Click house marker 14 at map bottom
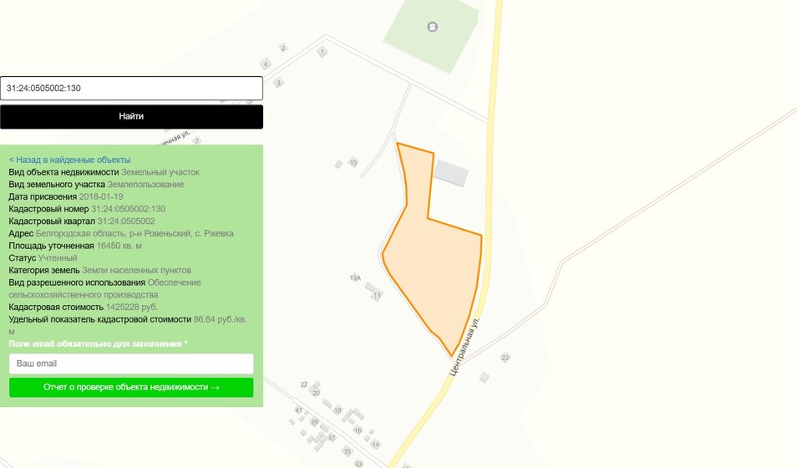 pyautogui.click(x=376, y=444)
